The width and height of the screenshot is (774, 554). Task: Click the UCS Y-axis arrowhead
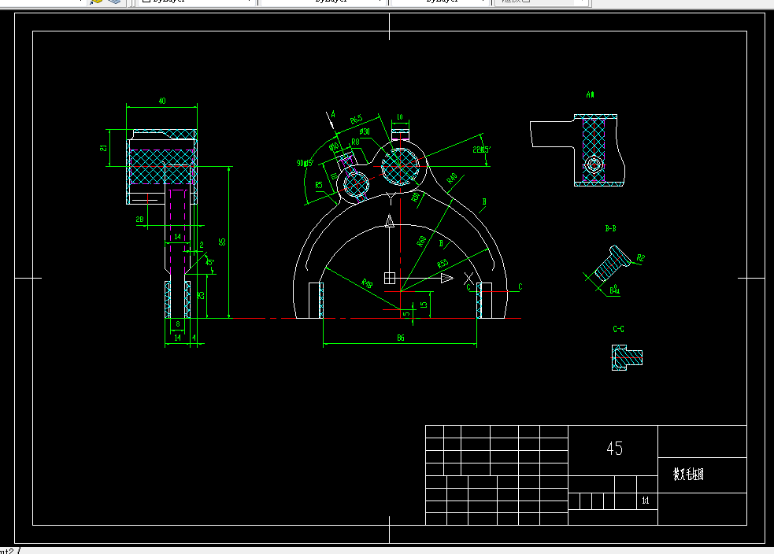tap(390, 220)
